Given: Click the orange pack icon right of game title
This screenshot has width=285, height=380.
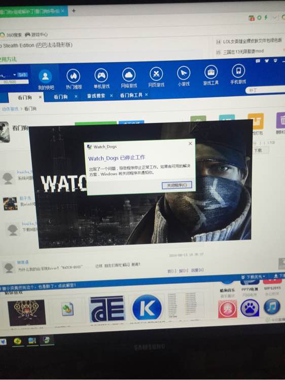Looking at the screenshot, I should point(256,121).
